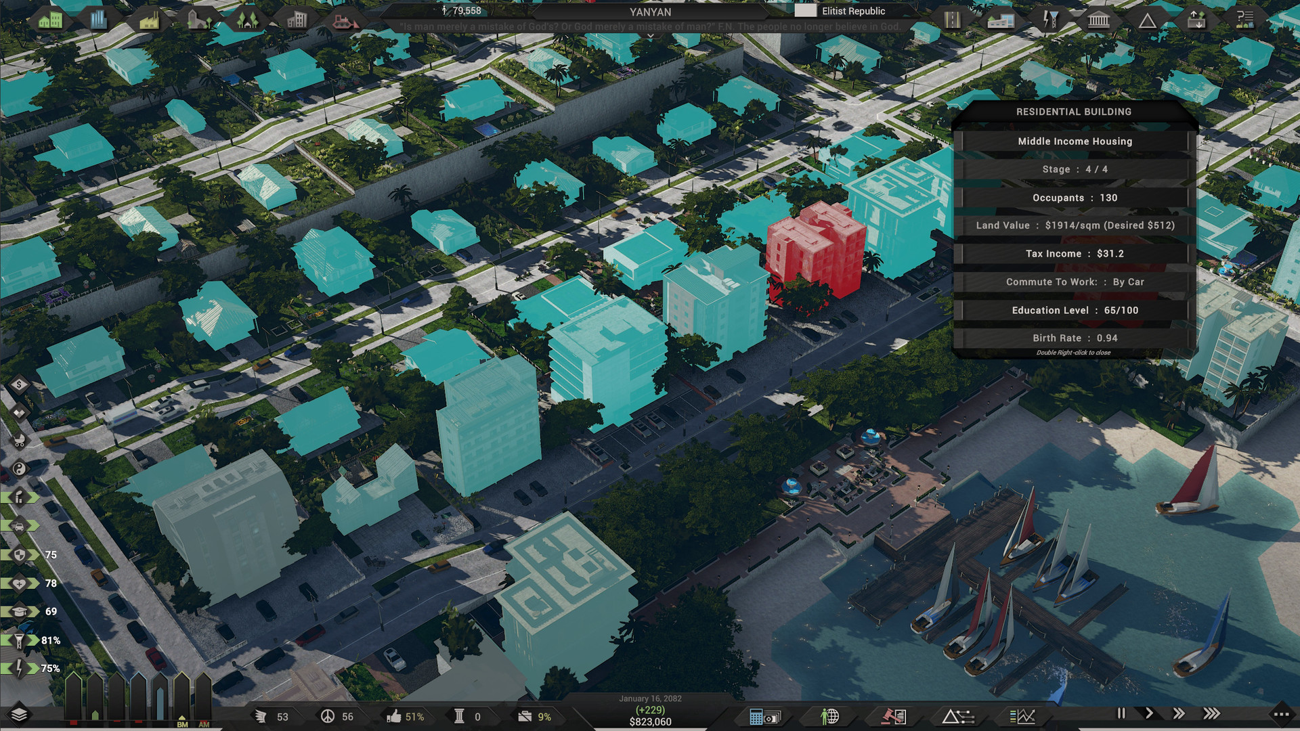
Task: Select the commercial zoning icon
Action: pos(99,20)
